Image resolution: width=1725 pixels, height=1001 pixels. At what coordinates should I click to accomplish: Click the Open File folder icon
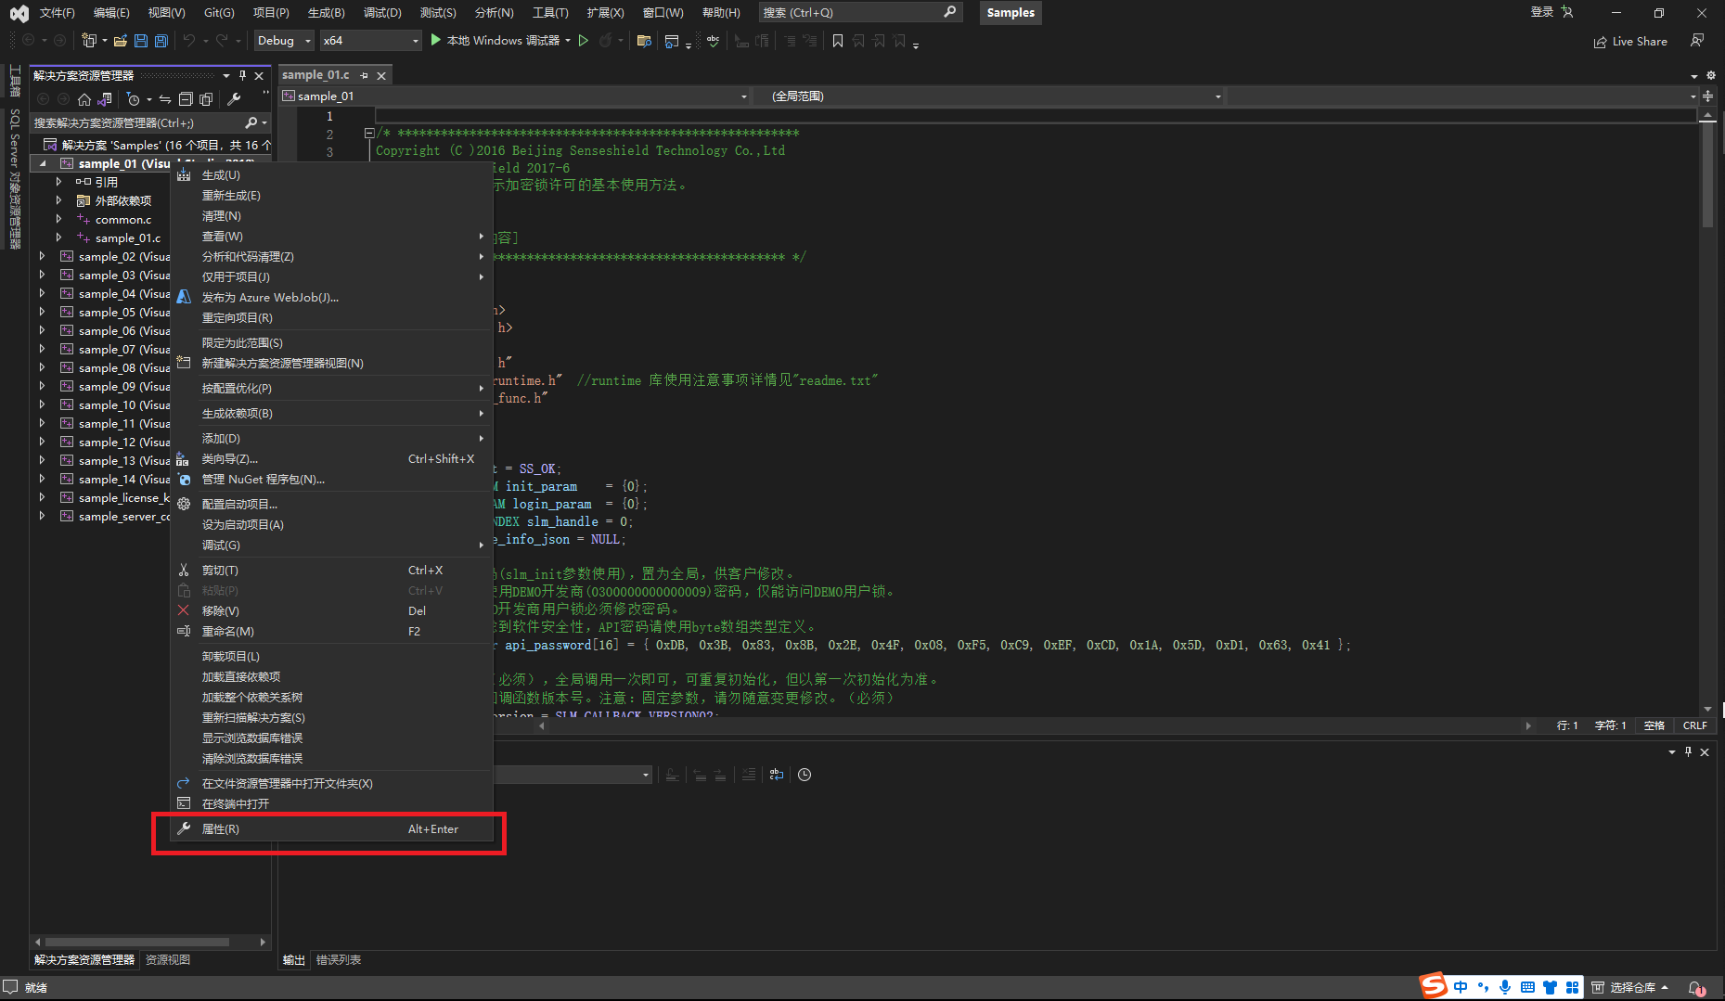(121, 41)
